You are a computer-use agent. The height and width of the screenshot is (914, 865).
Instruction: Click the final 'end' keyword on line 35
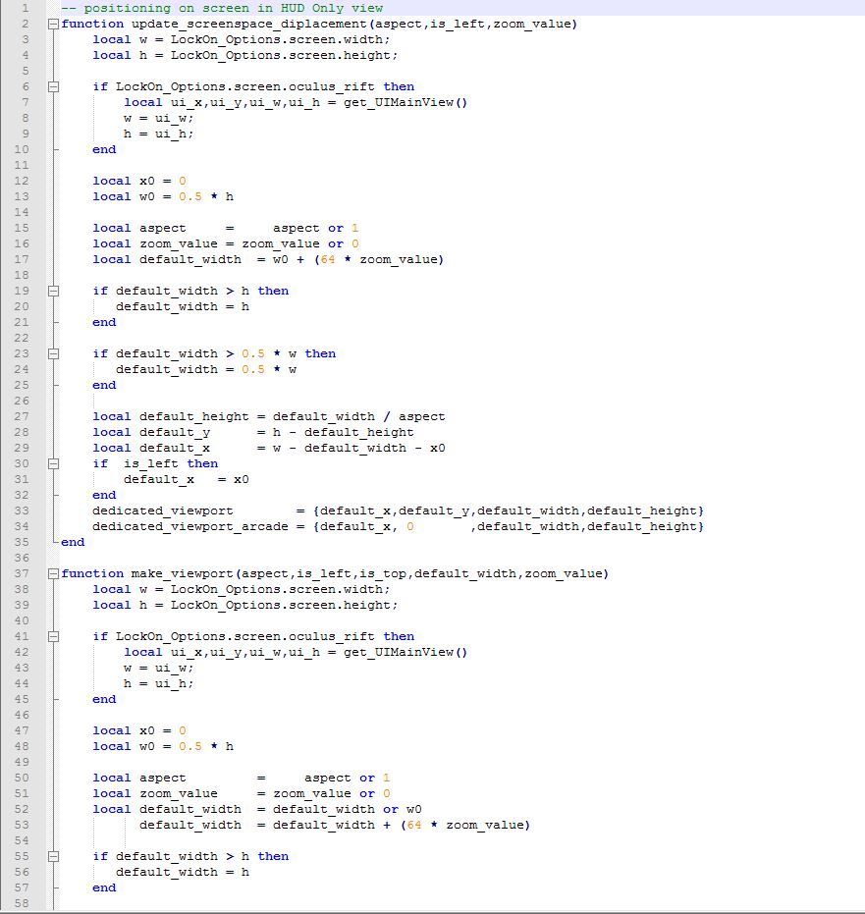pos(73,542)
